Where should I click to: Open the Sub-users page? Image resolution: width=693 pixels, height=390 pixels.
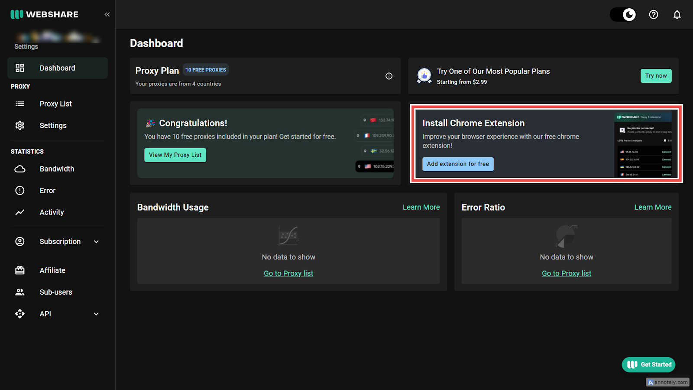click(x=58, y=292)
